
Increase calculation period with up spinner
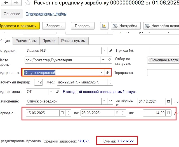[x=110, y=81]
